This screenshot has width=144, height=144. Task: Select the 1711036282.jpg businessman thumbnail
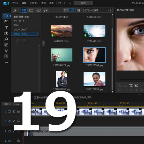click(x=62, y=79)
